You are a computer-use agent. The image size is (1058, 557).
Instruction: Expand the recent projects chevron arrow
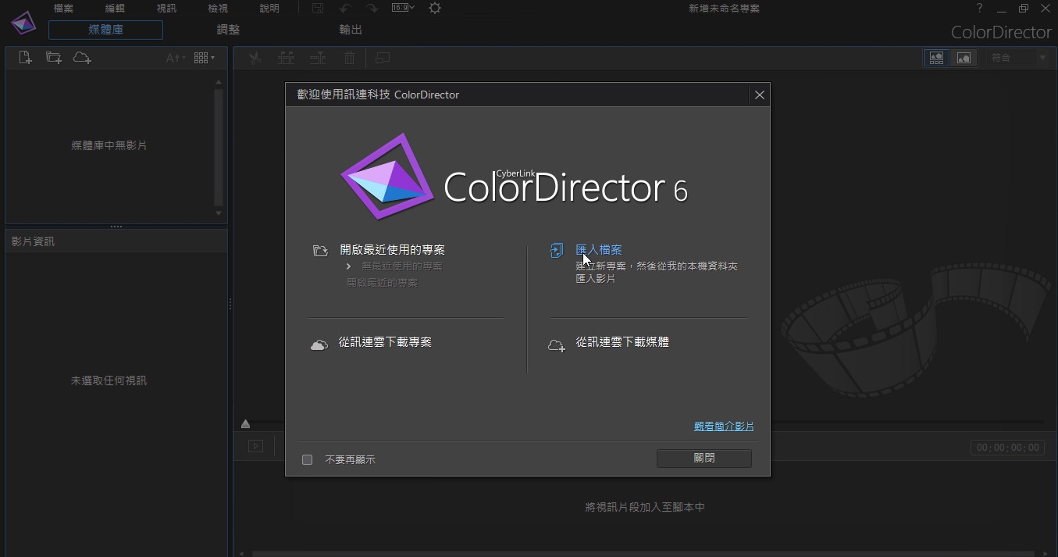[349, 266]
